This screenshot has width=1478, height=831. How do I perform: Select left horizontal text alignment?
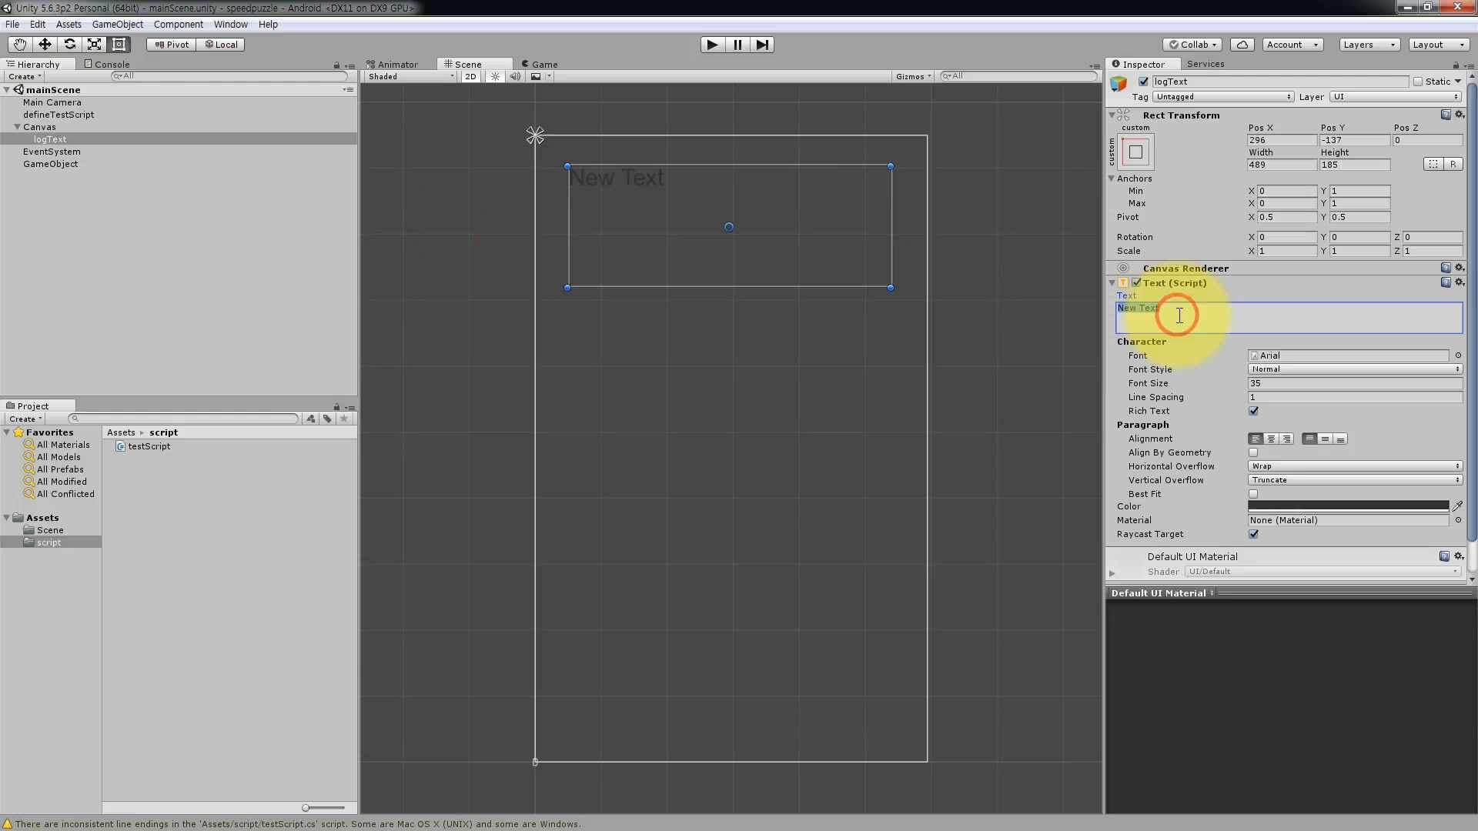click(x=1256, y=439)
